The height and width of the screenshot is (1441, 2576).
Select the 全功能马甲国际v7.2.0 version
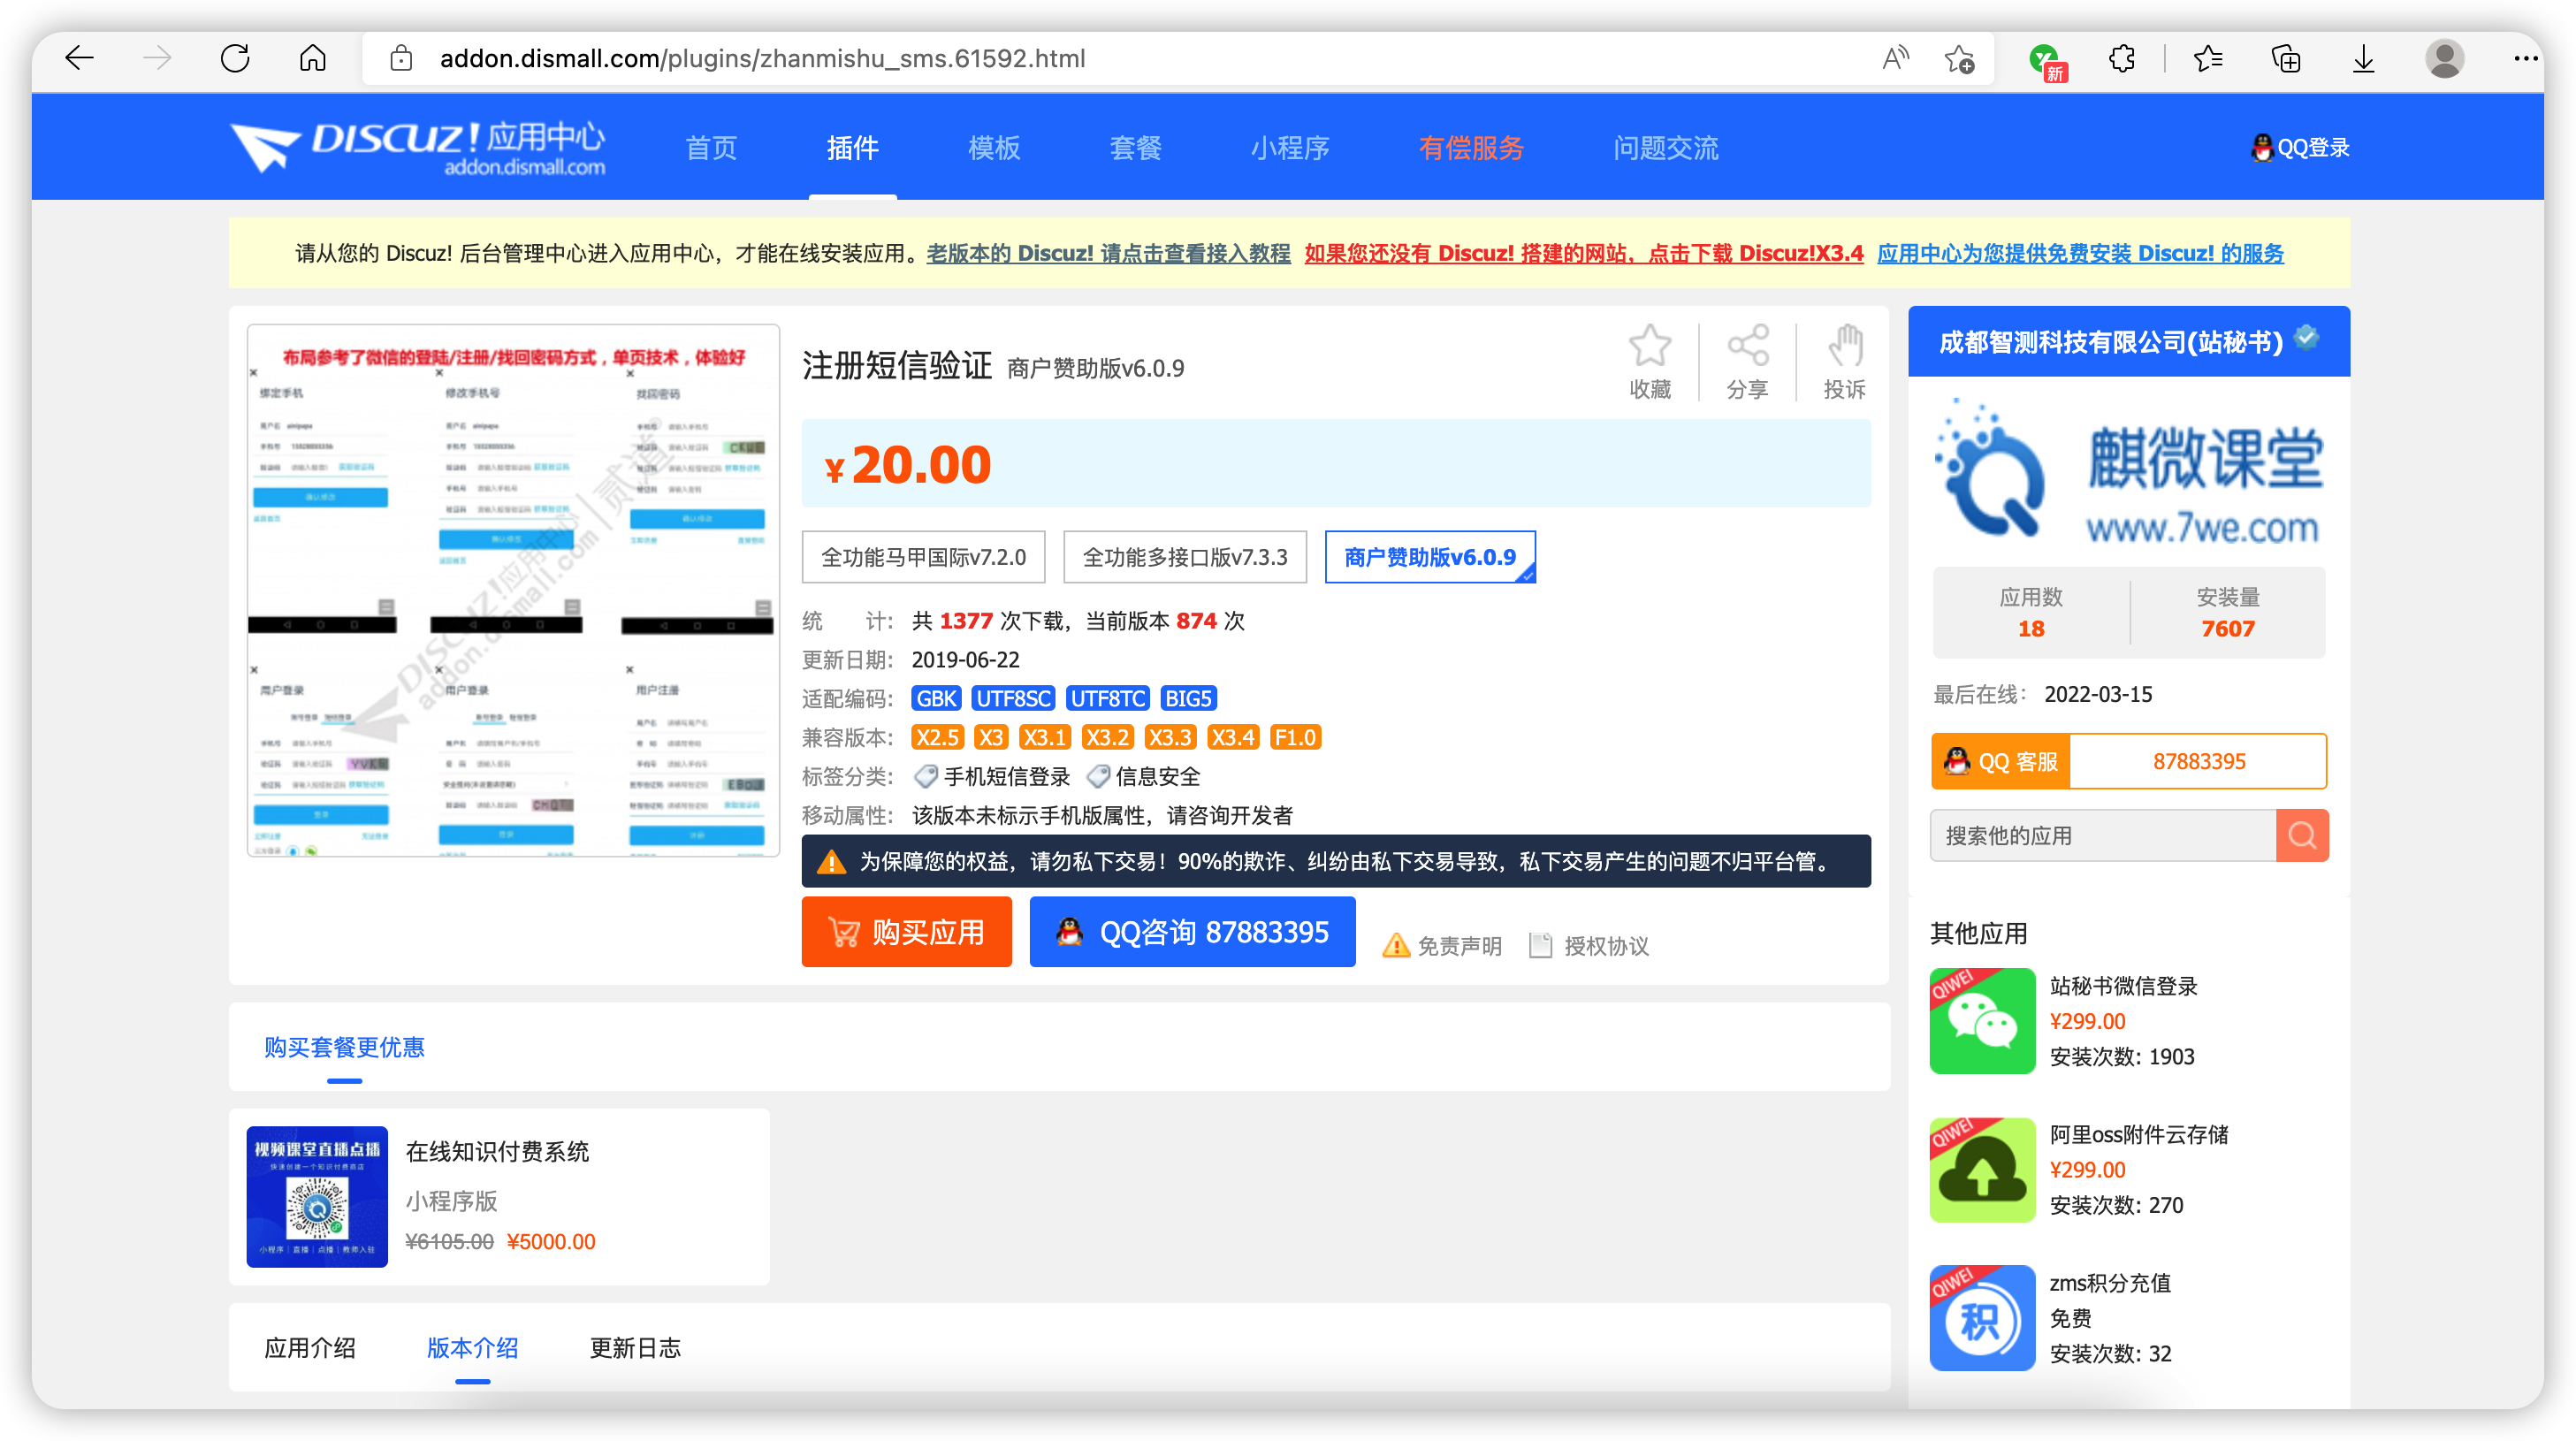point(923,557)
